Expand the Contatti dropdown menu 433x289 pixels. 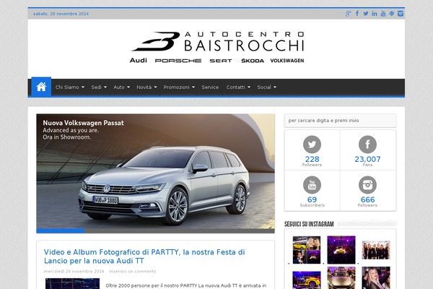click(238, 87)
